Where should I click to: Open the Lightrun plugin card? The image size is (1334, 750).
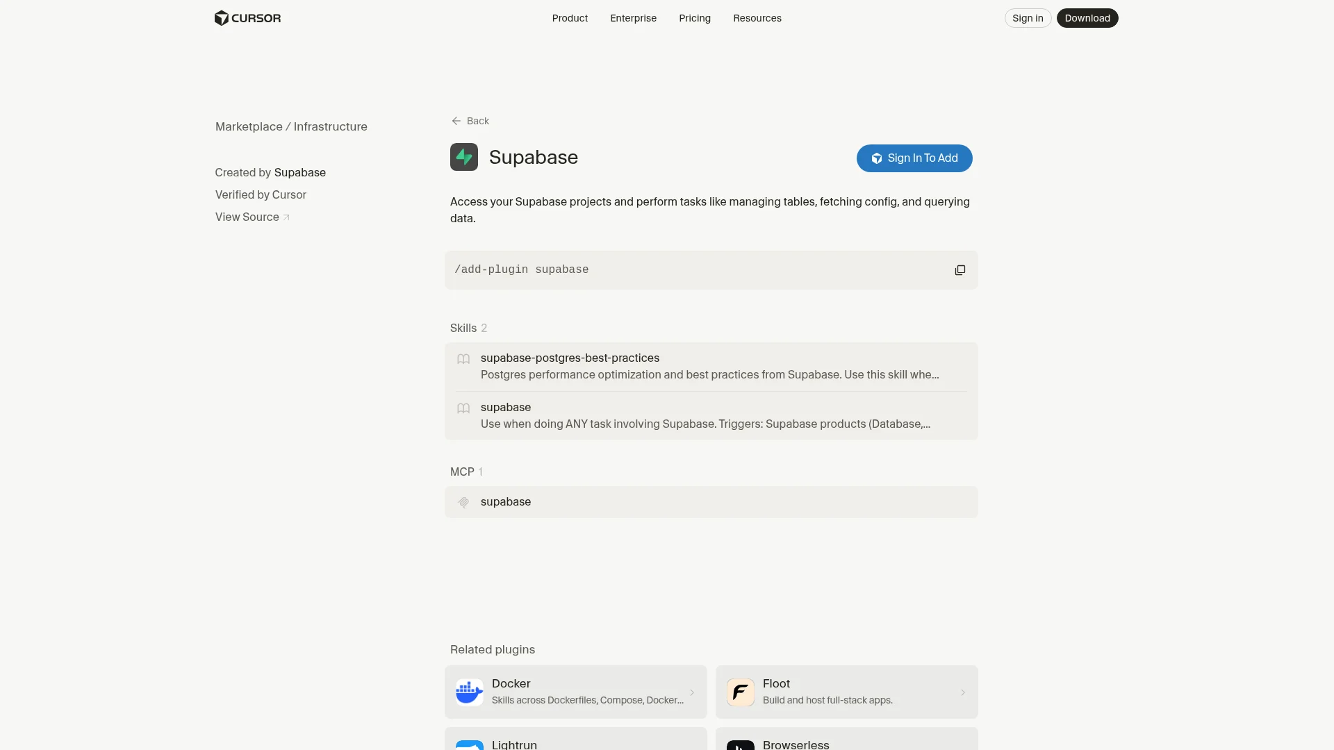[576, 739]
